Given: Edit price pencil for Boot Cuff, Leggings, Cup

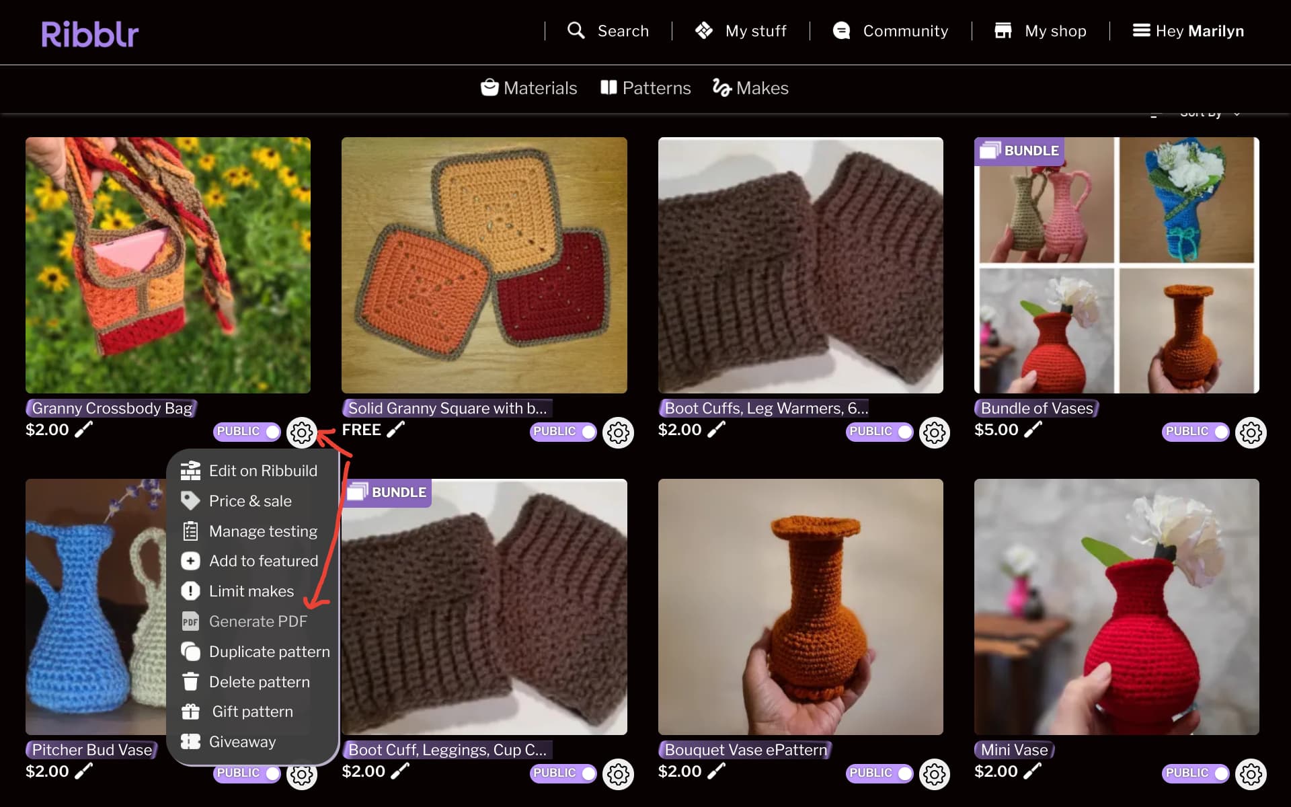Looking at the screenshot, I should point(400,771).
